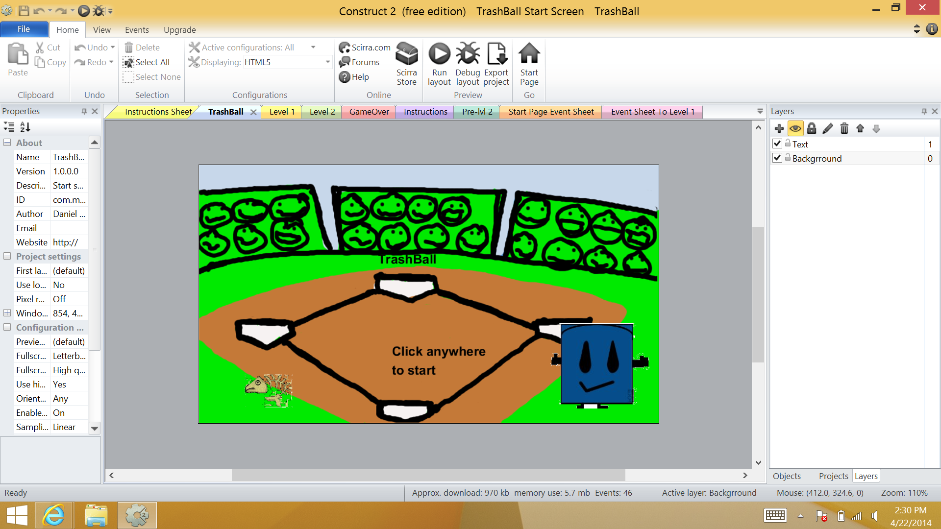Rename layer with the pencil icon

pos(828,129)
